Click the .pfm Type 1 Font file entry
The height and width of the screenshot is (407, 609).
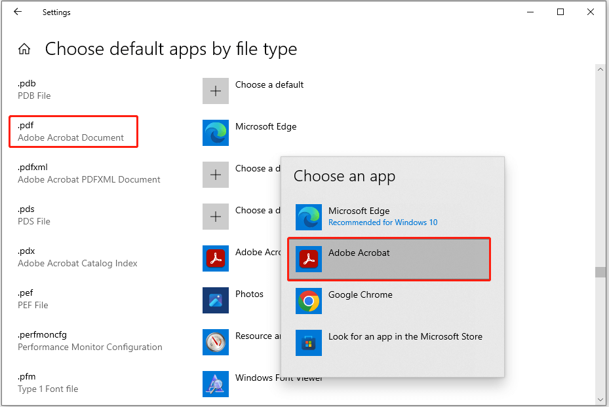click(x=48, y=383)
